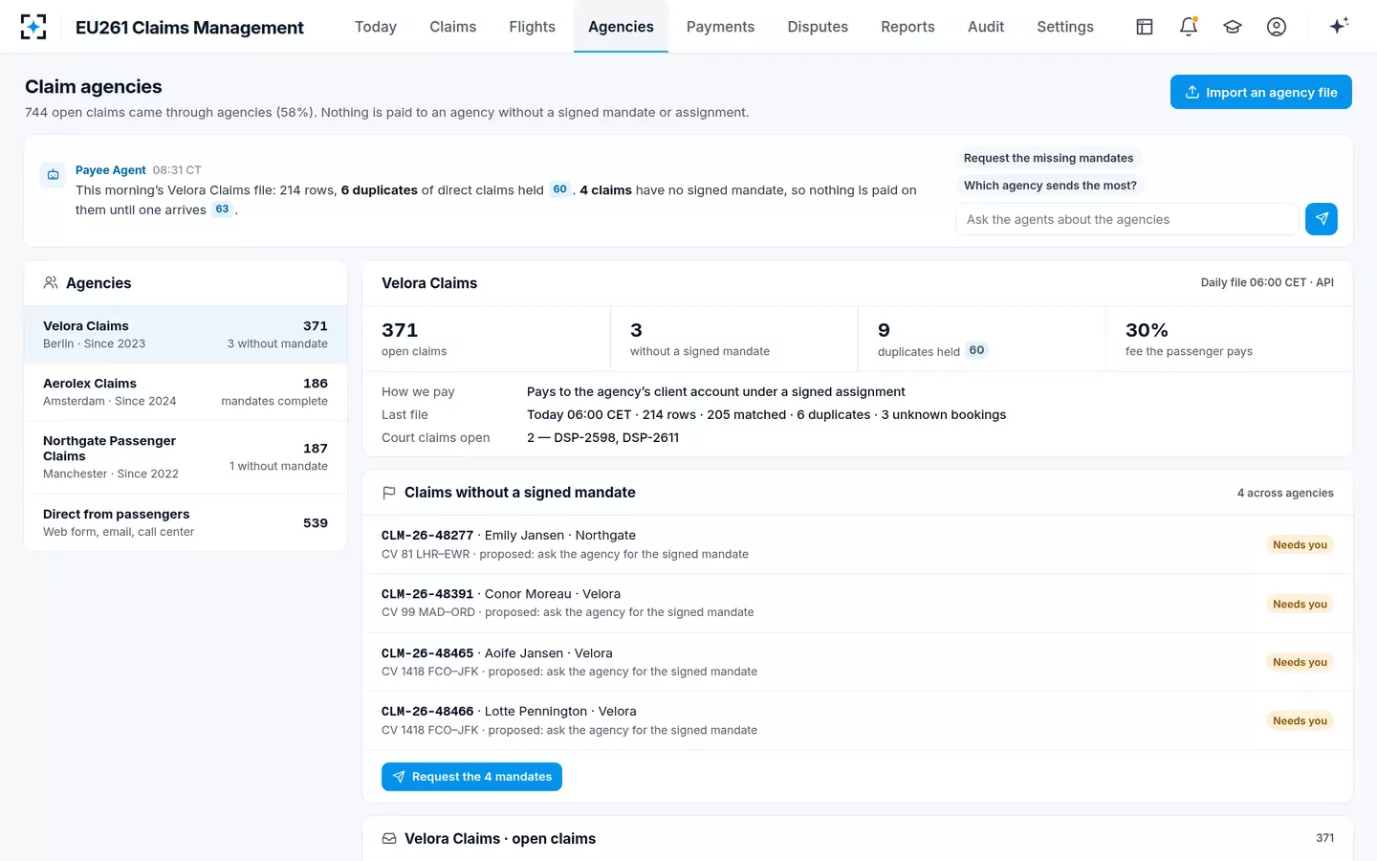The height and width of the screenshot is (861, 1377).
Task: Select Direct from passengers entry
Action: pyautogui.click(x=186, y=522)
